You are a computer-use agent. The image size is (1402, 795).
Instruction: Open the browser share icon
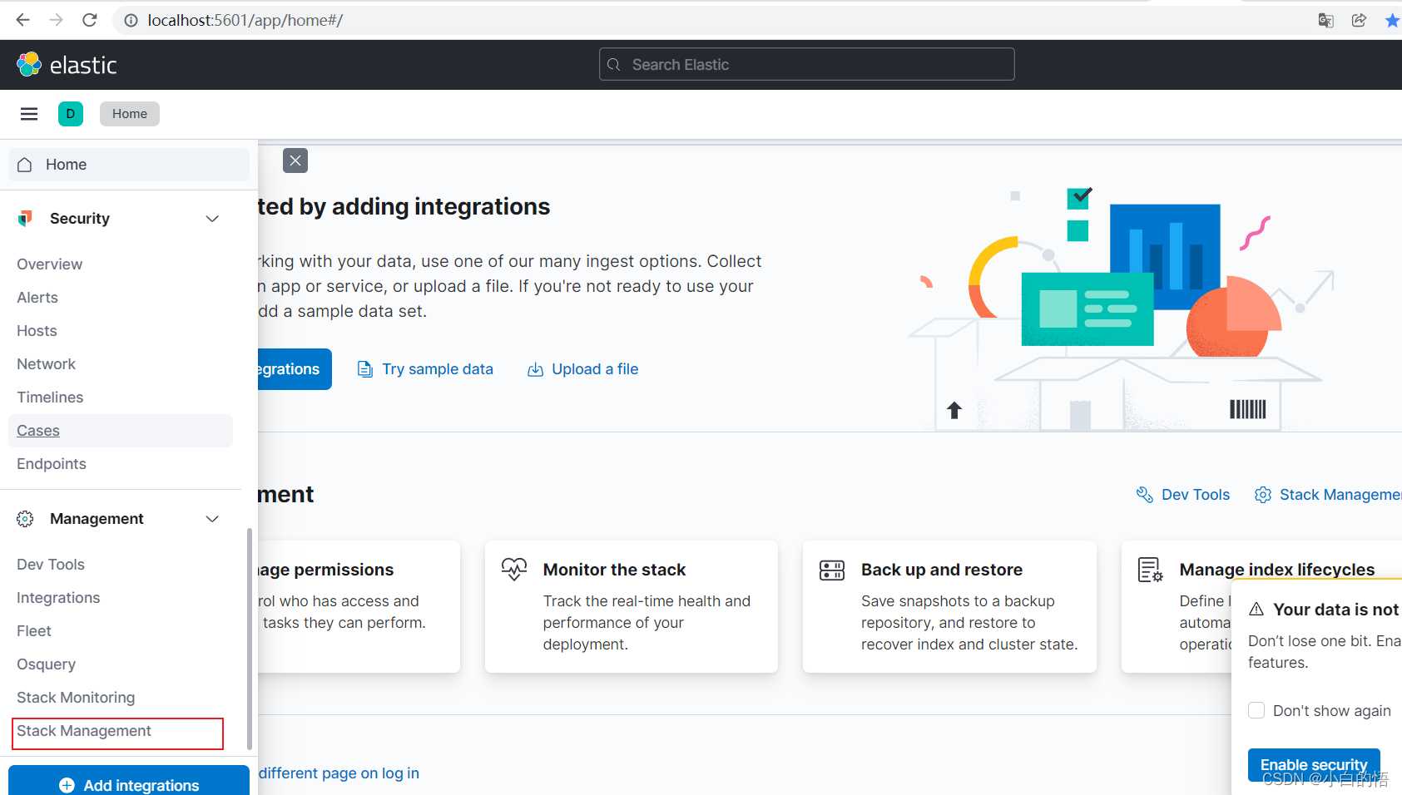(x=1359, y=20)
